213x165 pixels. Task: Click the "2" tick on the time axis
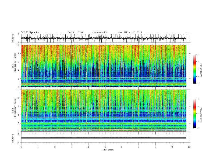point(55,147)
